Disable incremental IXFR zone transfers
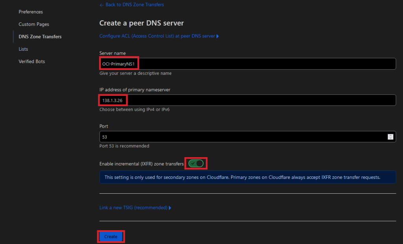This screenshot has width=403, height=244. coord(196,163)
